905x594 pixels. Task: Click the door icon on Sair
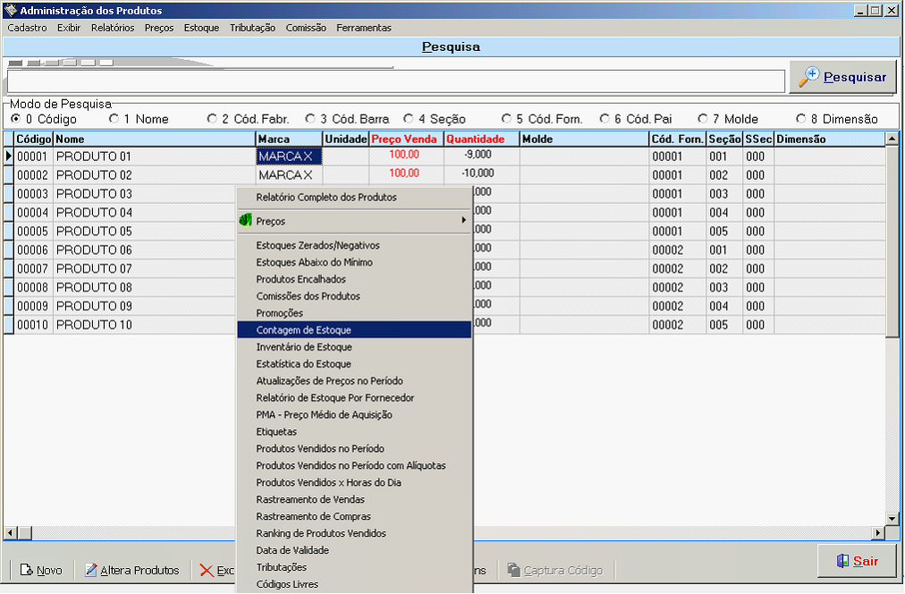click(842, 561)
